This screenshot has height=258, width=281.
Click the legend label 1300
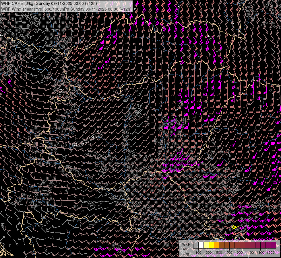(x=260, y=253)
